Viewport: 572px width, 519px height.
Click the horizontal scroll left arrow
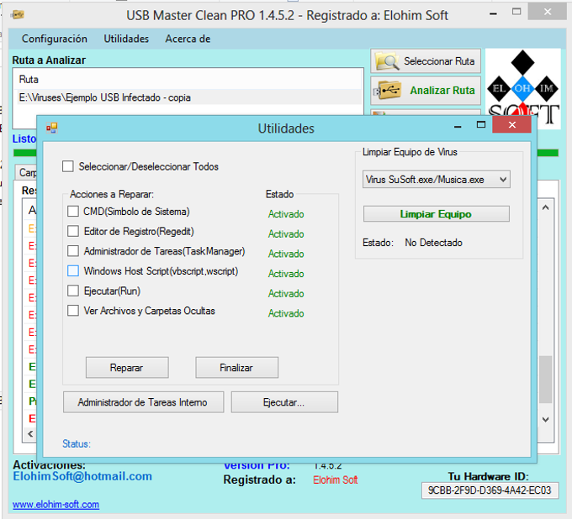(30, 433)
